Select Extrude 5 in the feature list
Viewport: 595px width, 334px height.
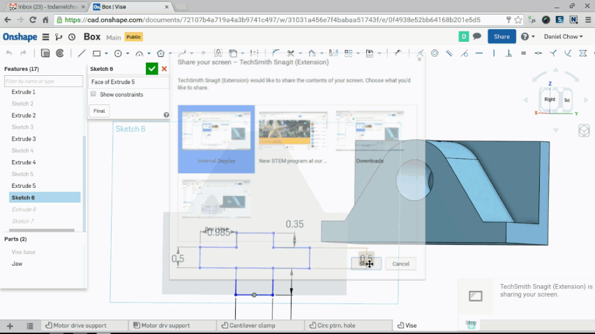click(24, 186)
